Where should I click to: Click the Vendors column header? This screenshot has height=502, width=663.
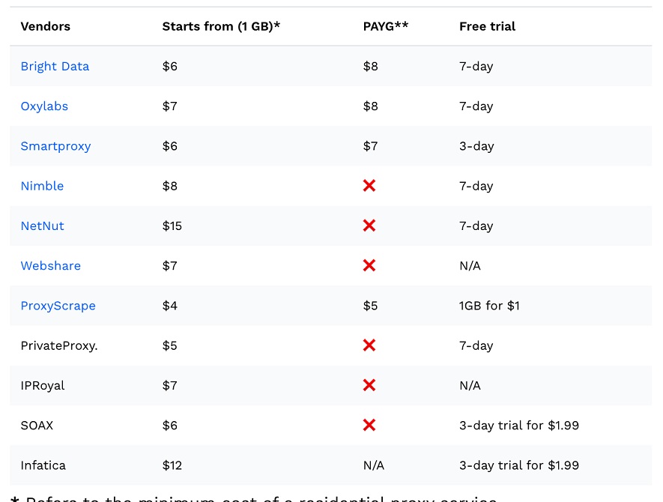point(45,26)
